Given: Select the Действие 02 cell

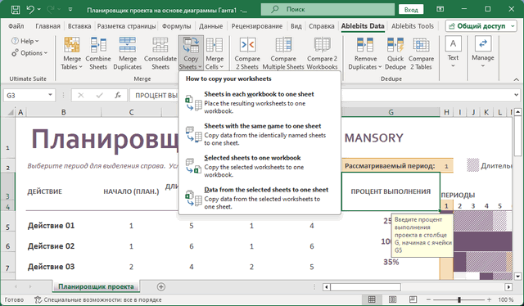Looking at the screenshot, I should click(x=64, y=246).
